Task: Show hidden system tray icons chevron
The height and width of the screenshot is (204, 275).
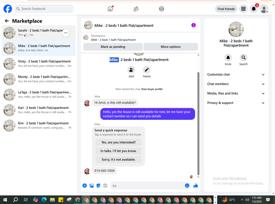Action: tap(242, 200)
